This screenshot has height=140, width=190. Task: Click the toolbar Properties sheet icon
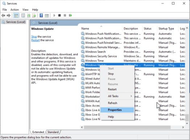[23, 15]
